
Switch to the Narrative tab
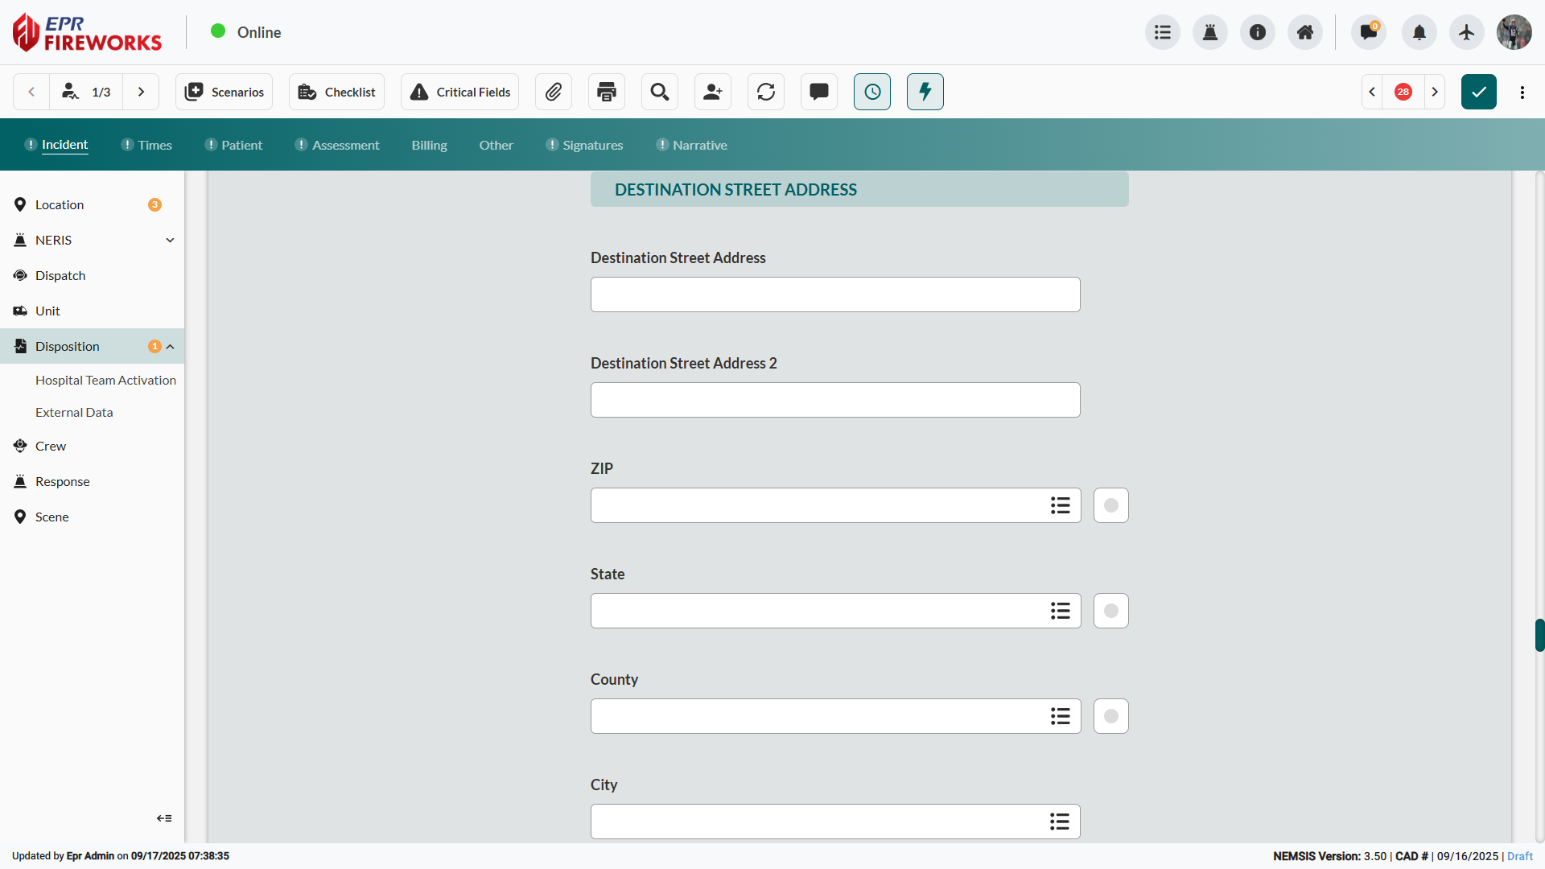click(x=699, y=145)
